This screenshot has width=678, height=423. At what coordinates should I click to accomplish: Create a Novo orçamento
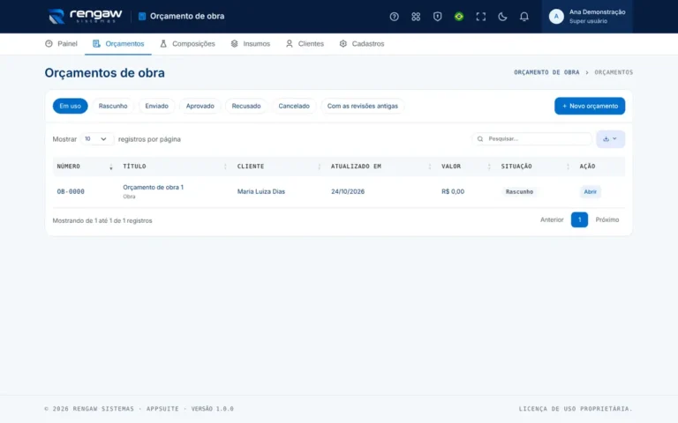pos(590,106)
